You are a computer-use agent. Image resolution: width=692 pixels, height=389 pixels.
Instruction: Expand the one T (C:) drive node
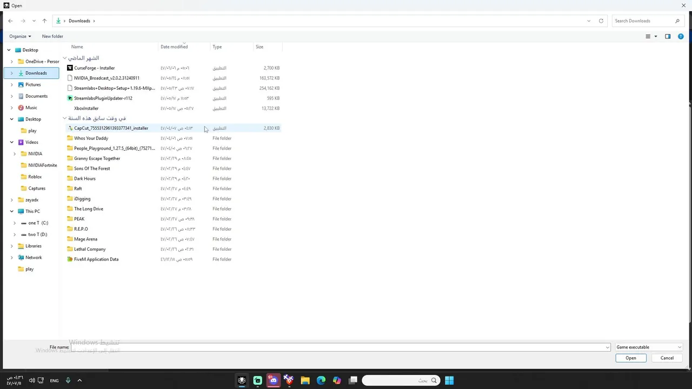tap(15, 223)
